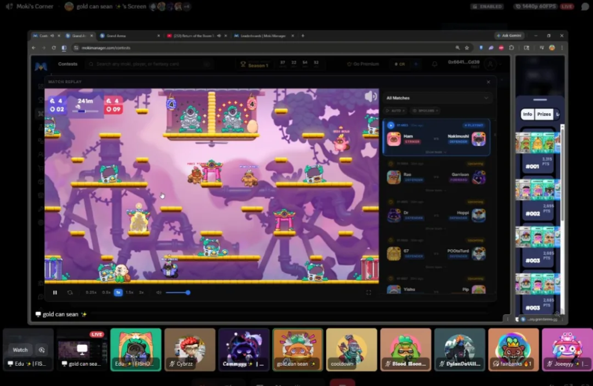The width and height of the screenshot is (593, 386).
Task: Adjust the replay volume slider
Action: (x=177, y=292)
